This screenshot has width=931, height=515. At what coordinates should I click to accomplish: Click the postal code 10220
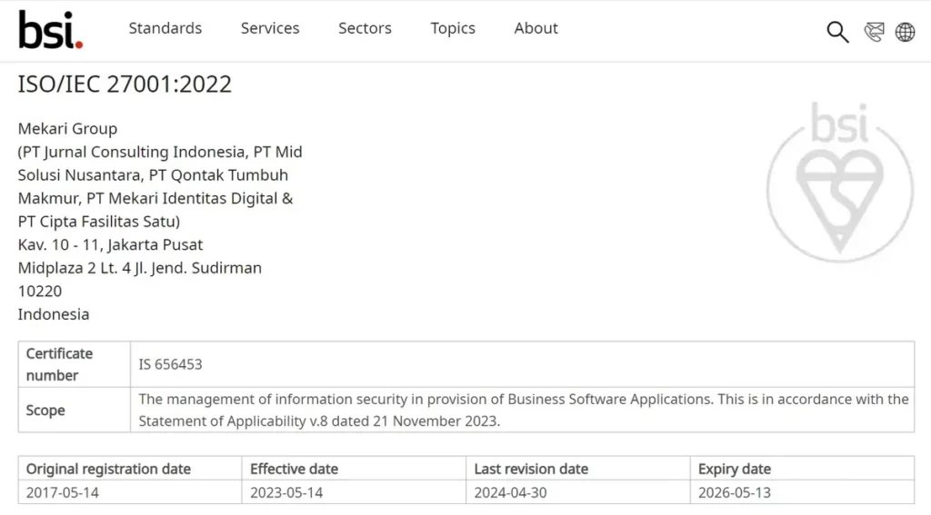40,292
